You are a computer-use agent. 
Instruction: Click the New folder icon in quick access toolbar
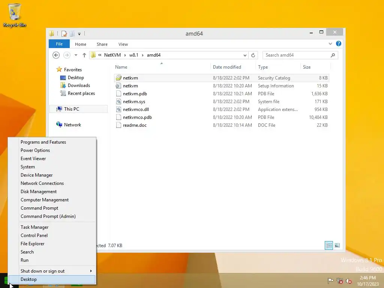72,33
